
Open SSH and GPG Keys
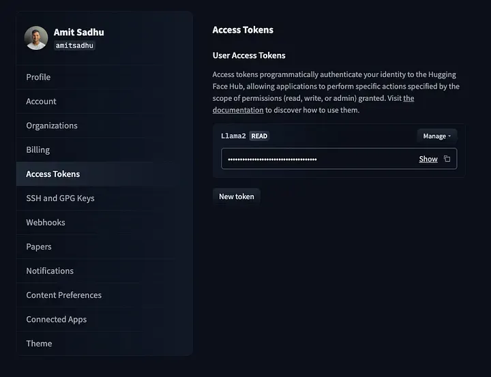click(x=60, y=198)
